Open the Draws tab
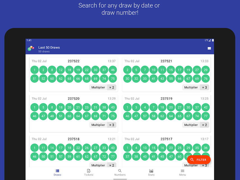Viewport: 240px width, 180px height. pyautogui.click(x=57, y=172)
